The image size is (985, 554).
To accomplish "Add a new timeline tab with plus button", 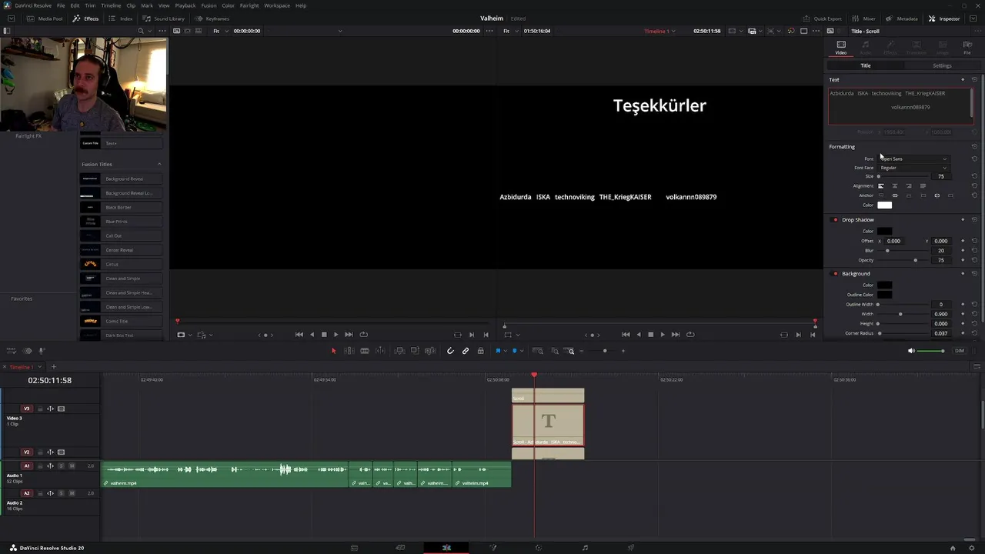I will coord(53,367).
